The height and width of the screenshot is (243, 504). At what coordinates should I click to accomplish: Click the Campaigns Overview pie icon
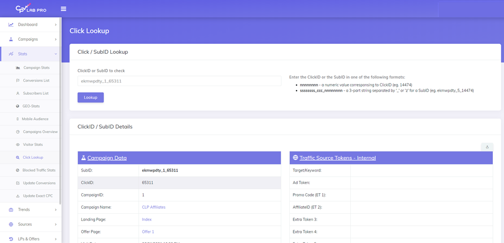point(18,132)
